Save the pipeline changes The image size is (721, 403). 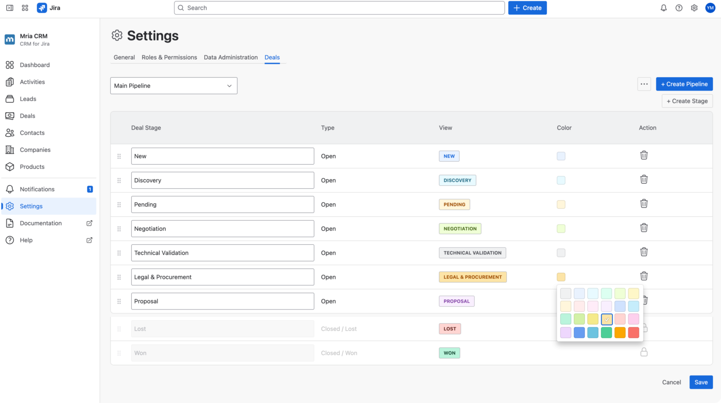coord(701,382)
